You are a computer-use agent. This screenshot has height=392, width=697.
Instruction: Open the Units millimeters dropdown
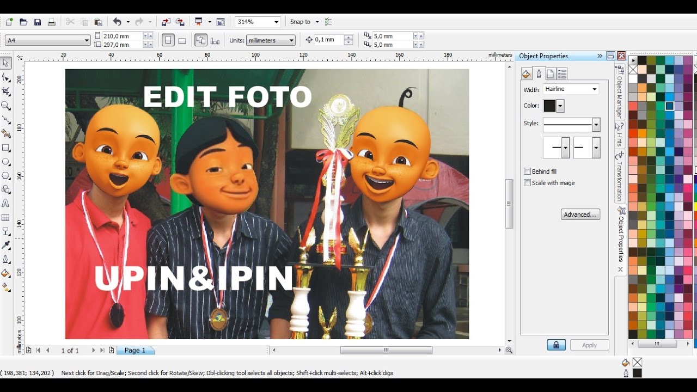(291, 40)
